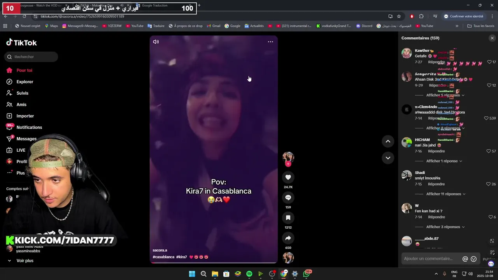Show hidden system tray icons
Image resolution: width=498 pixels, height=280 pixels.
tap(436, 274)
